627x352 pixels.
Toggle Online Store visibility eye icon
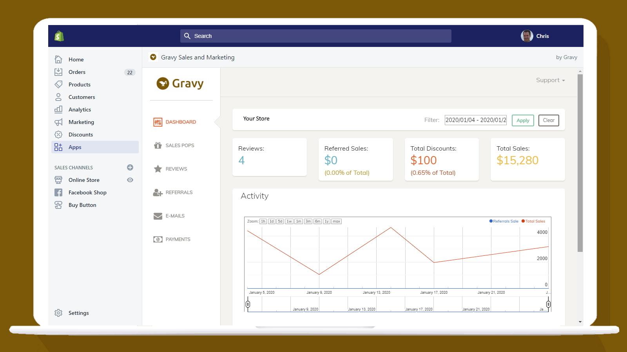point(130,180)
